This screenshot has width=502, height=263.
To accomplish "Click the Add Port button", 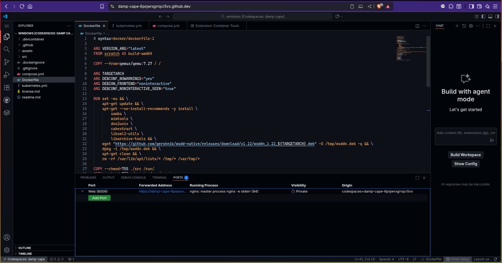I will tap(99, 198).
